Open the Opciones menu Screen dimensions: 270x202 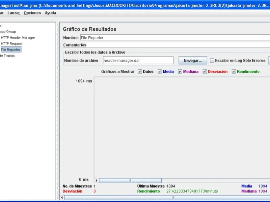click(32, 13)
